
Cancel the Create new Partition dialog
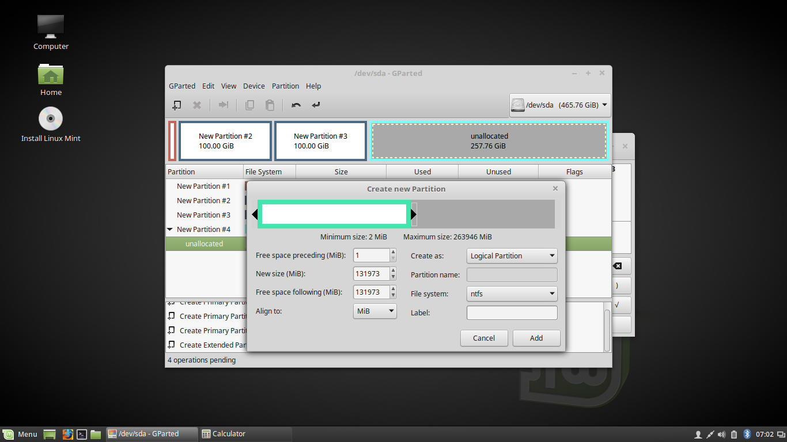[x=484, y=338]
